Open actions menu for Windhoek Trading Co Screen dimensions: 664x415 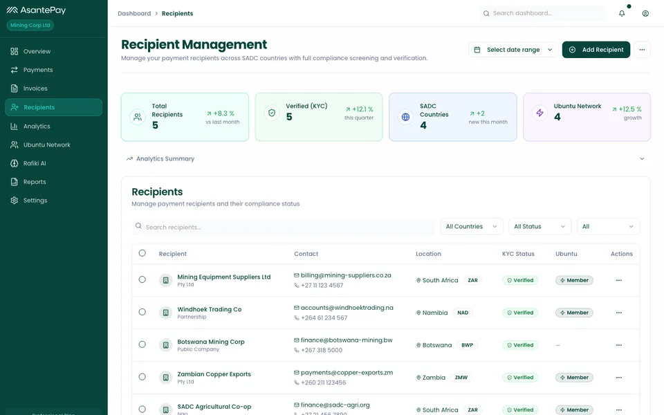[x=619, y=313]
